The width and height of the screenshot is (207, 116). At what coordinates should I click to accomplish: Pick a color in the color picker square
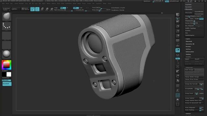[6, 65]
